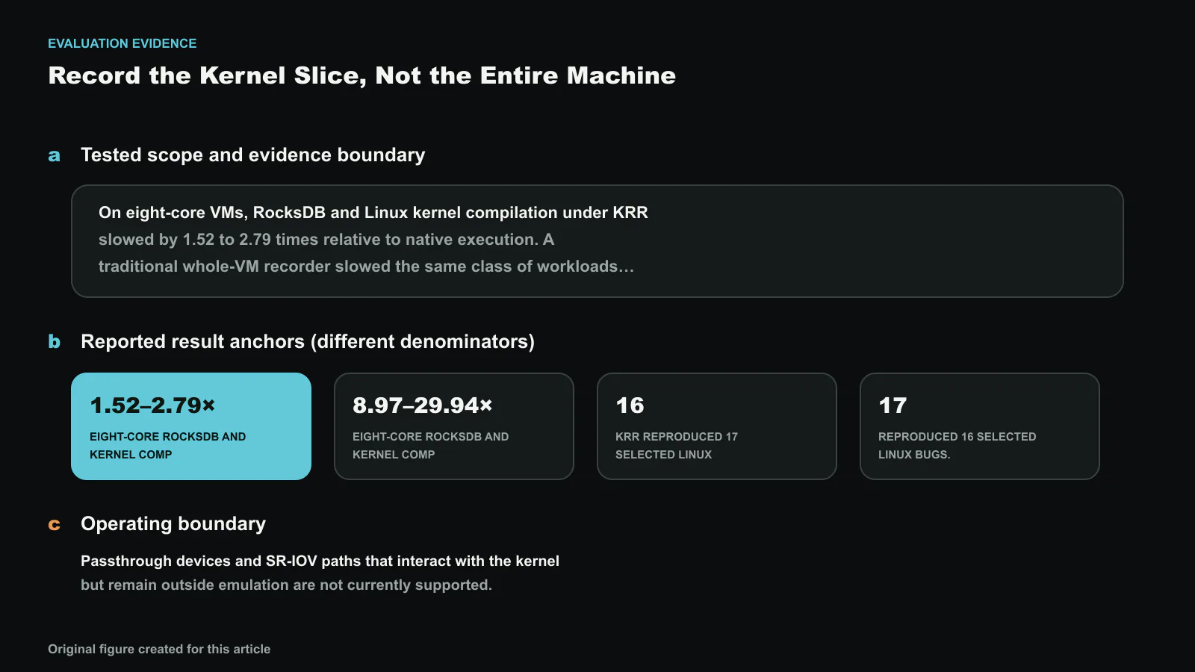Screen dimensions: 1195x672
Task: Click the 'Operating boundary' heading
Action: (173, 523)
